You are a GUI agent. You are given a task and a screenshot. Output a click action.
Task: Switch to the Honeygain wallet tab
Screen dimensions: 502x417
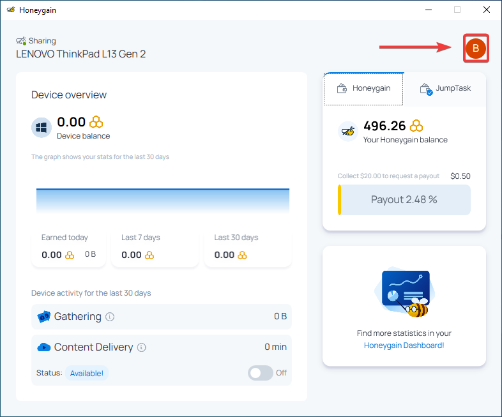(363, 89)
